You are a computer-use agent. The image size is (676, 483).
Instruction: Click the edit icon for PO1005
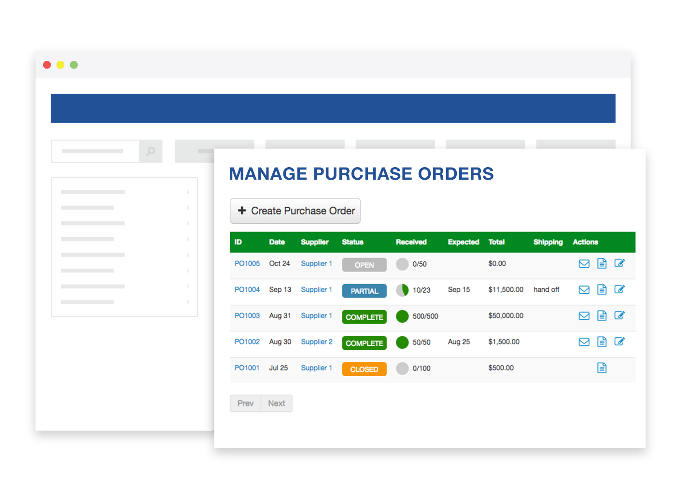point(620,263)
